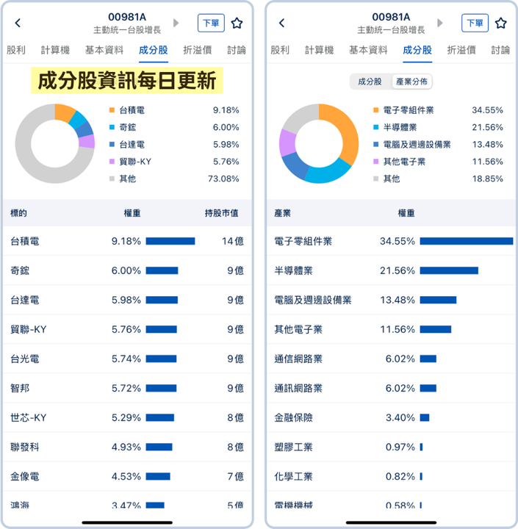Select 成分股 tab on left screen
The width and height of the screenshot is (518, 529).
tap(154, 50)
